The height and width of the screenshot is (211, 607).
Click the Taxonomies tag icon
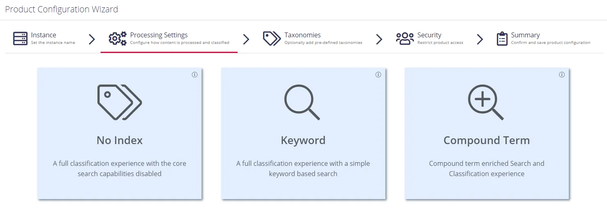272,39
